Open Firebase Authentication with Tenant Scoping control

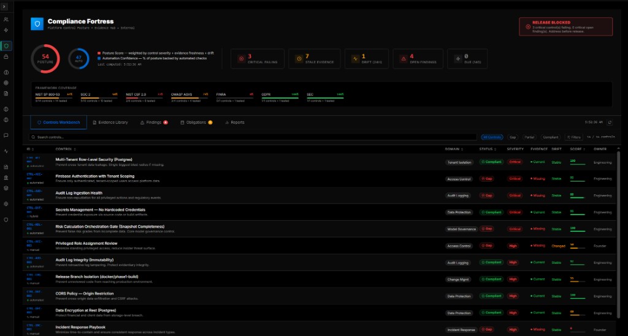[95, 176]
